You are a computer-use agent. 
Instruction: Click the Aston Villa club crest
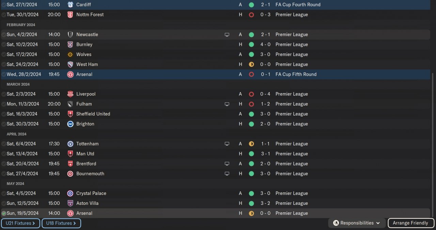70,204
